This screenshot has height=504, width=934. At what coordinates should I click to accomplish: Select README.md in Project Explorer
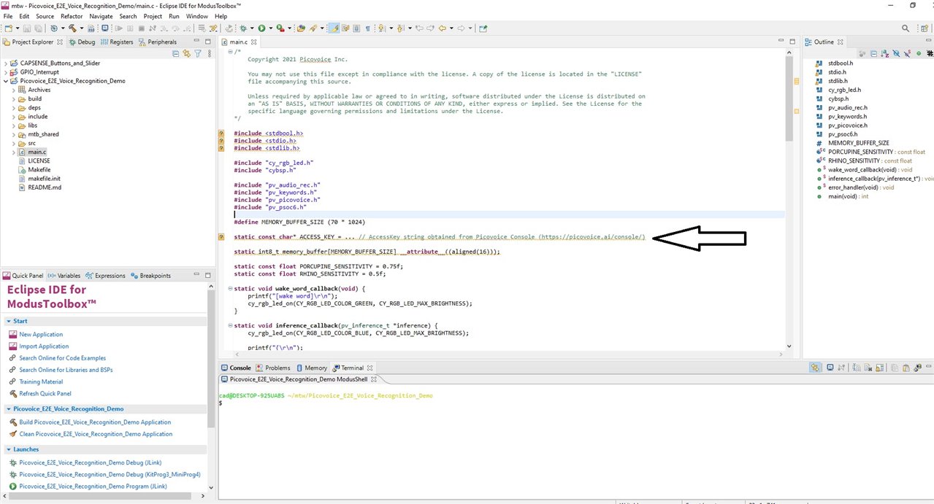click(x=45, y=187)
